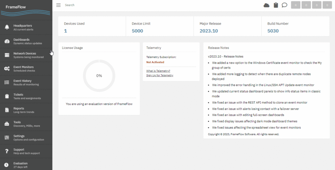The width and height of the screenshot is (335, 170).
Task: Click the first gray status counter box
Action: click(x=296, y=5)
